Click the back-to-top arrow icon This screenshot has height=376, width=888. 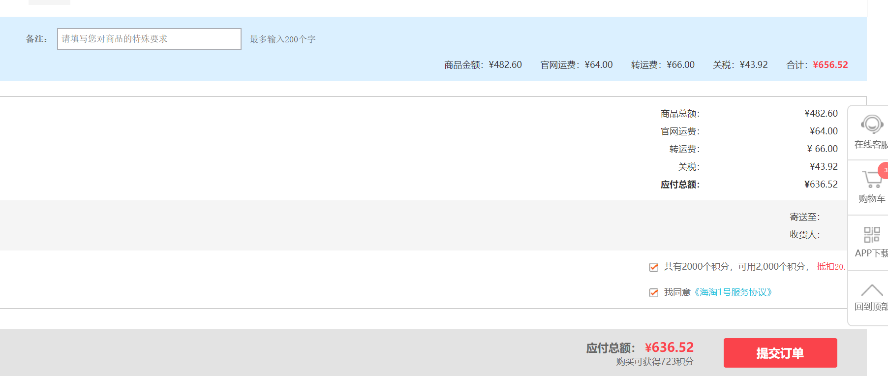pos(872,290)
